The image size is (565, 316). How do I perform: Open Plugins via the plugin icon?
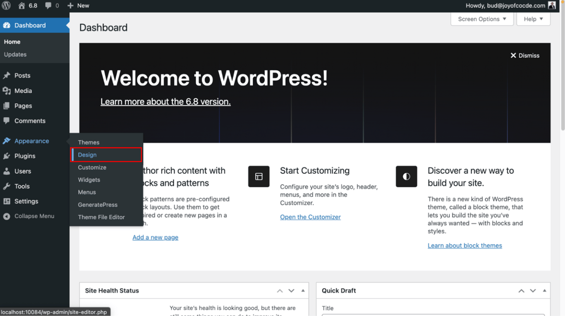pos(7,156)
